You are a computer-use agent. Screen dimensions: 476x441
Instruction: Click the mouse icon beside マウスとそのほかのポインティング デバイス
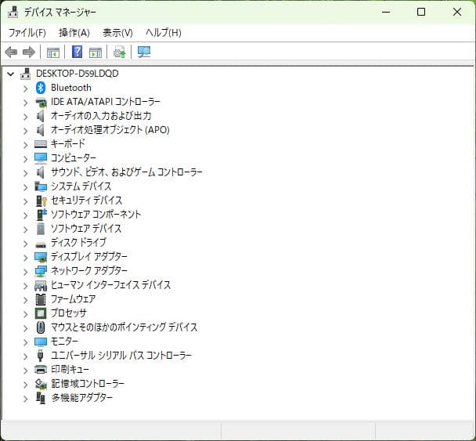pos(41,327)
